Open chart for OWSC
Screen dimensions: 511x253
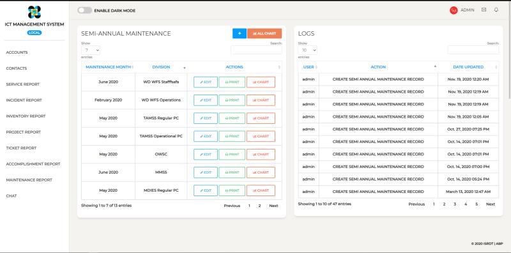tap(261, 155)
